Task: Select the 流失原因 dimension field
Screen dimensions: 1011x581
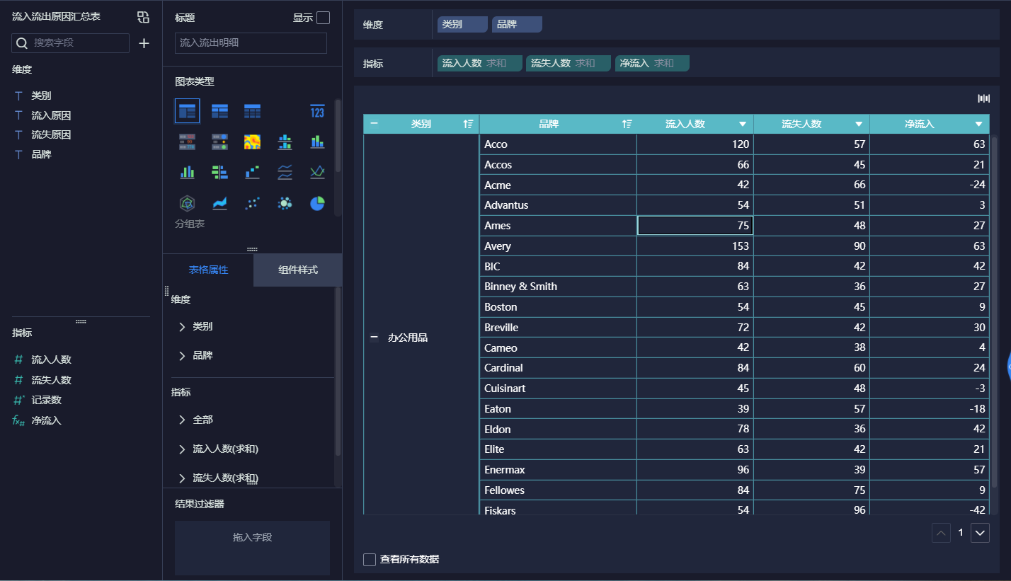Action: point(51,134)
